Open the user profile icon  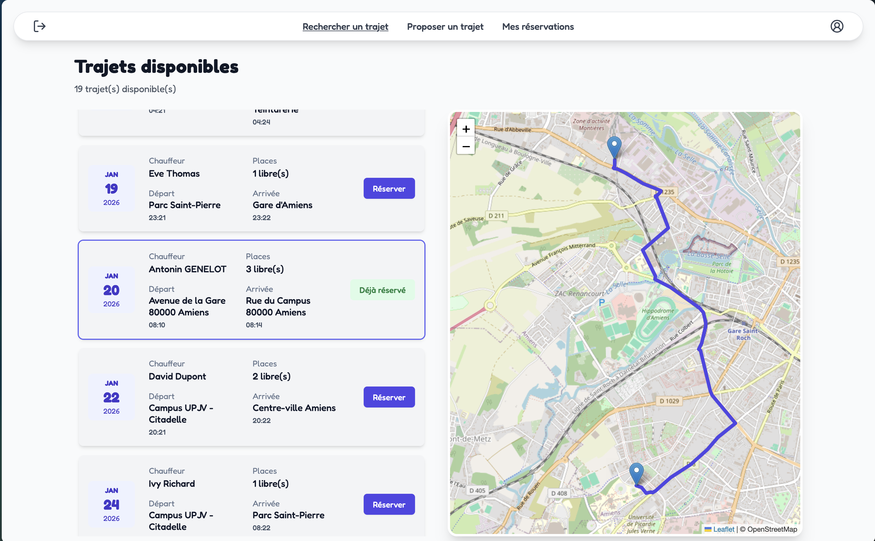coord(837,27)
